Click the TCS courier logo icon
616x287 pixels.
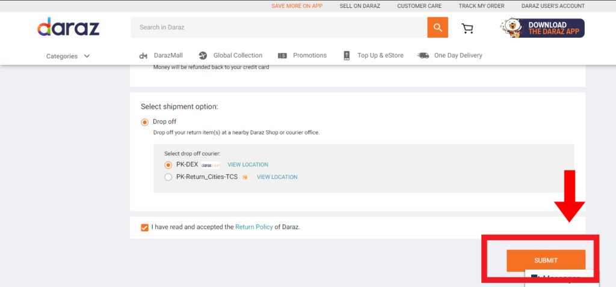pyautogui.click(x=245, y=177)
